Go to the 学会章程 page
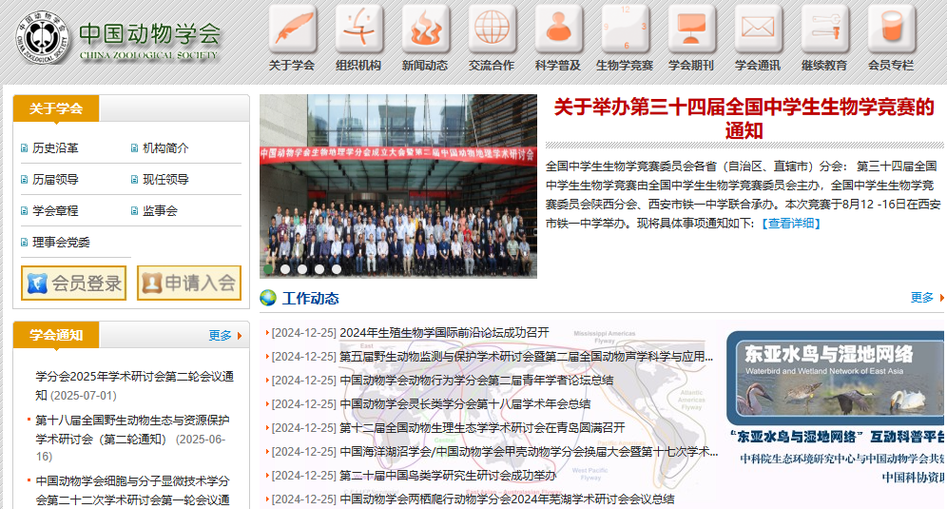The height and width of the screenshot is (509, 947). click(55, 211)
